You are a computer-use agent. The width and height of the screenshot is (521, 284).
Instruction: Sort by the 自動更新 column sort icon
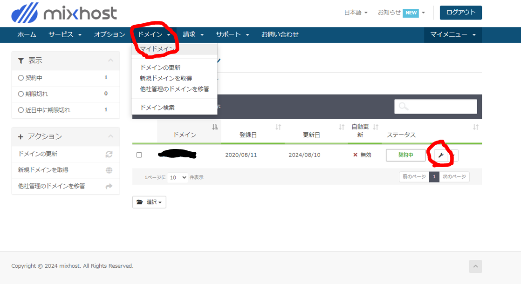[x=376, y=127]
